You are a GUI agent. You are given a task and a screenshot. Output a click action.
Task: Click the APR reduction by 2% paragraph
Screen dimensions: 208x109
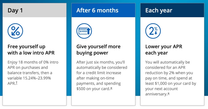pyautogui.click(x=171, y=78)
